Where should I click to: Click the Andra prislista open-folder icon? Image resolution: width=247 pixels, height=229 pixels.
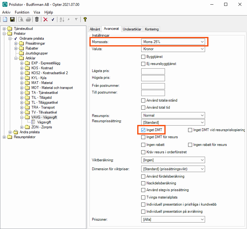click(x=16, y=132)
